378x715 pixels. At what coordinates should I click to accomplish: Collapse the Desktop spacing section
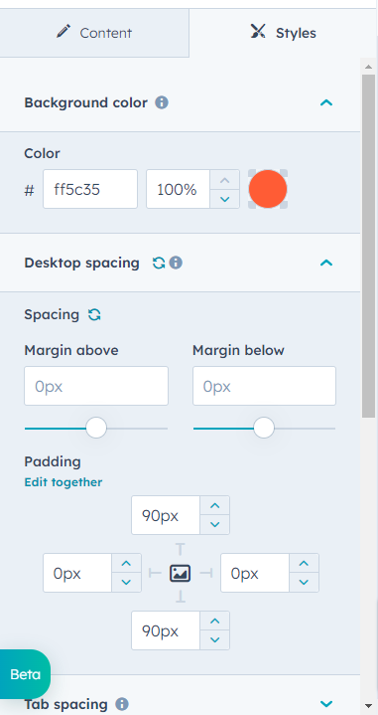[326, 264]
